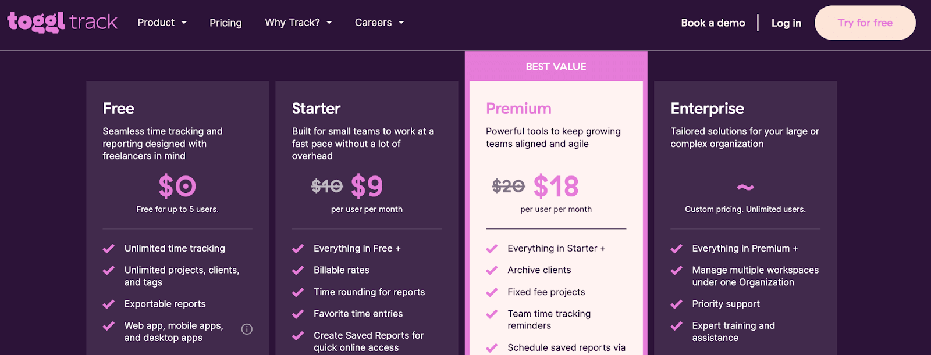Click the info icon beside Web app feature
This screenshot has height=355, width=931.
pyautogui.click(x=247, y=329)
